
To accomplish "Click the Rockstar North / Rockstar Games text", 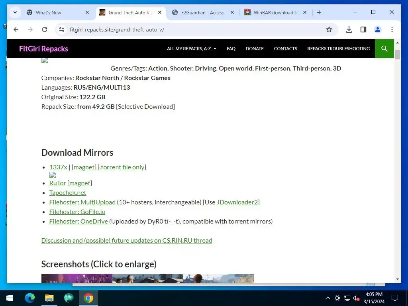I will click(123, 78).
